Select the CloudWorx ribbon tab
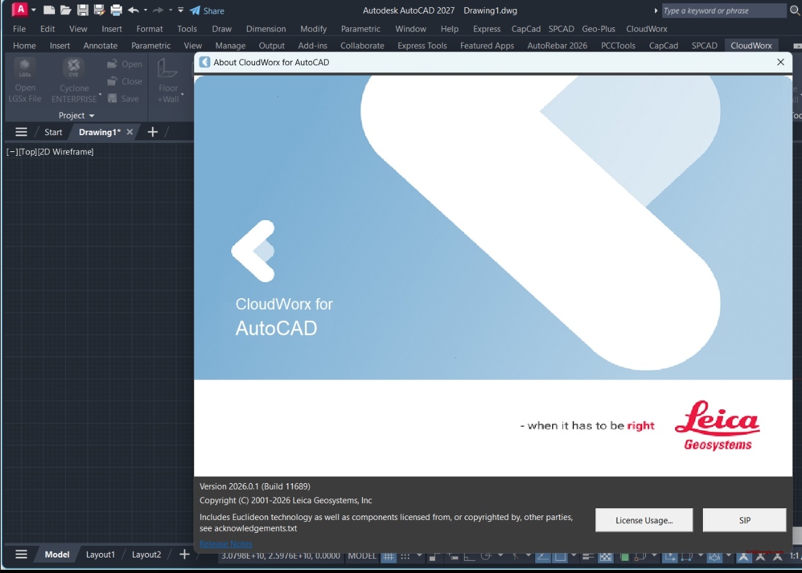This screenshot has height=573, width=802. (x=752, y=45)
